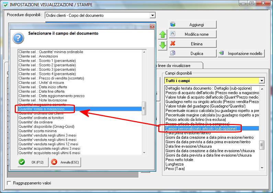Screen dimensions: 273x193
Task: Click the Modifica nome button
Action: point(193,34)
